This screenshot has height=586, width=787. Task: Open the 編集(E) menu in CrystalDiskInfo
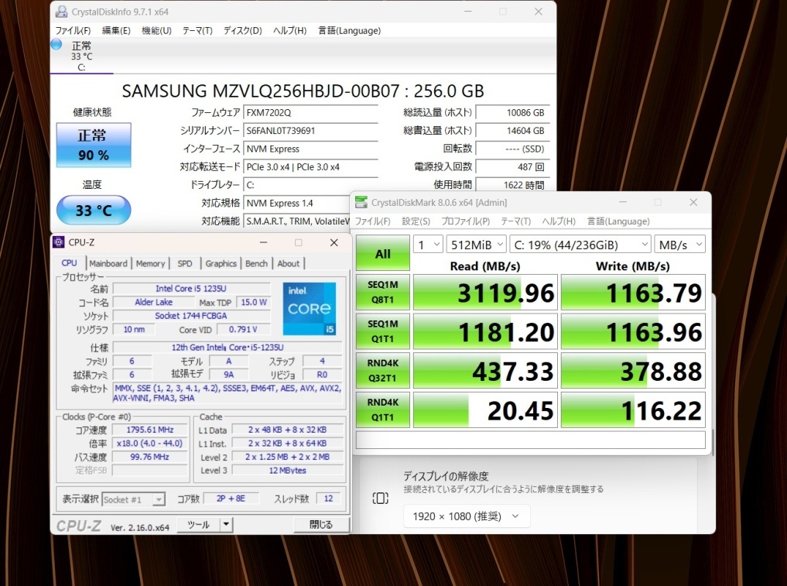pyautogui.click(x=116, y=31)
